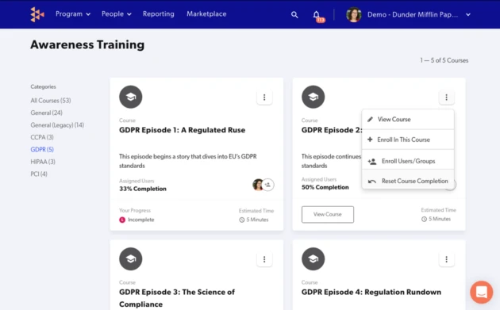Image resolution: width=500 pixels, height=310 pixels.
Task: Click the View Course button on Episode 2
Action: (328, 214)
